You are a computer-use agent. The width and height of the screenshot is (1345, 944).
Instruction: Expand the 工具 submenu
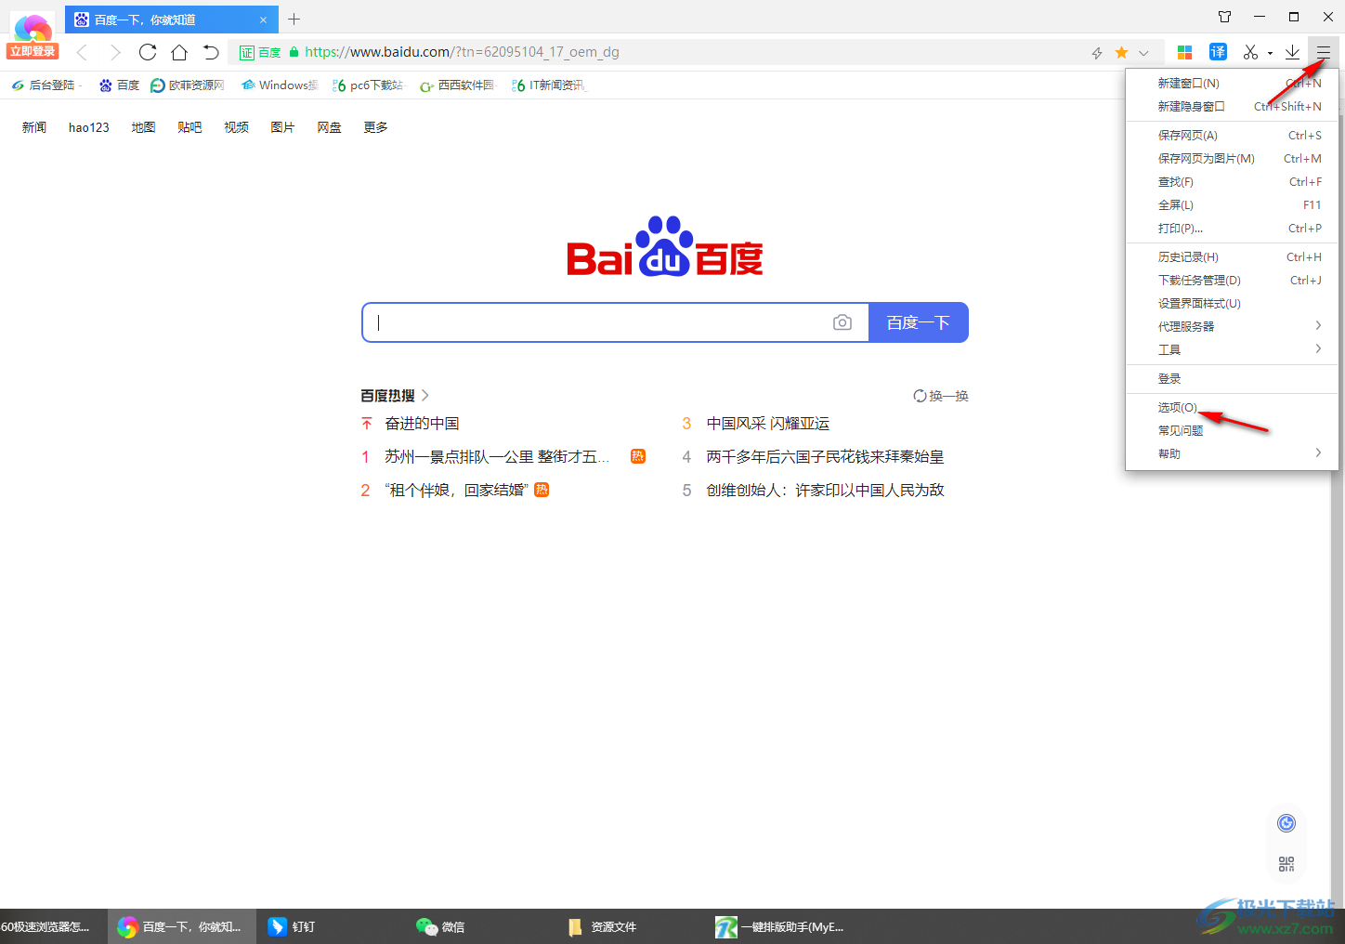[x=1231, y=350]
